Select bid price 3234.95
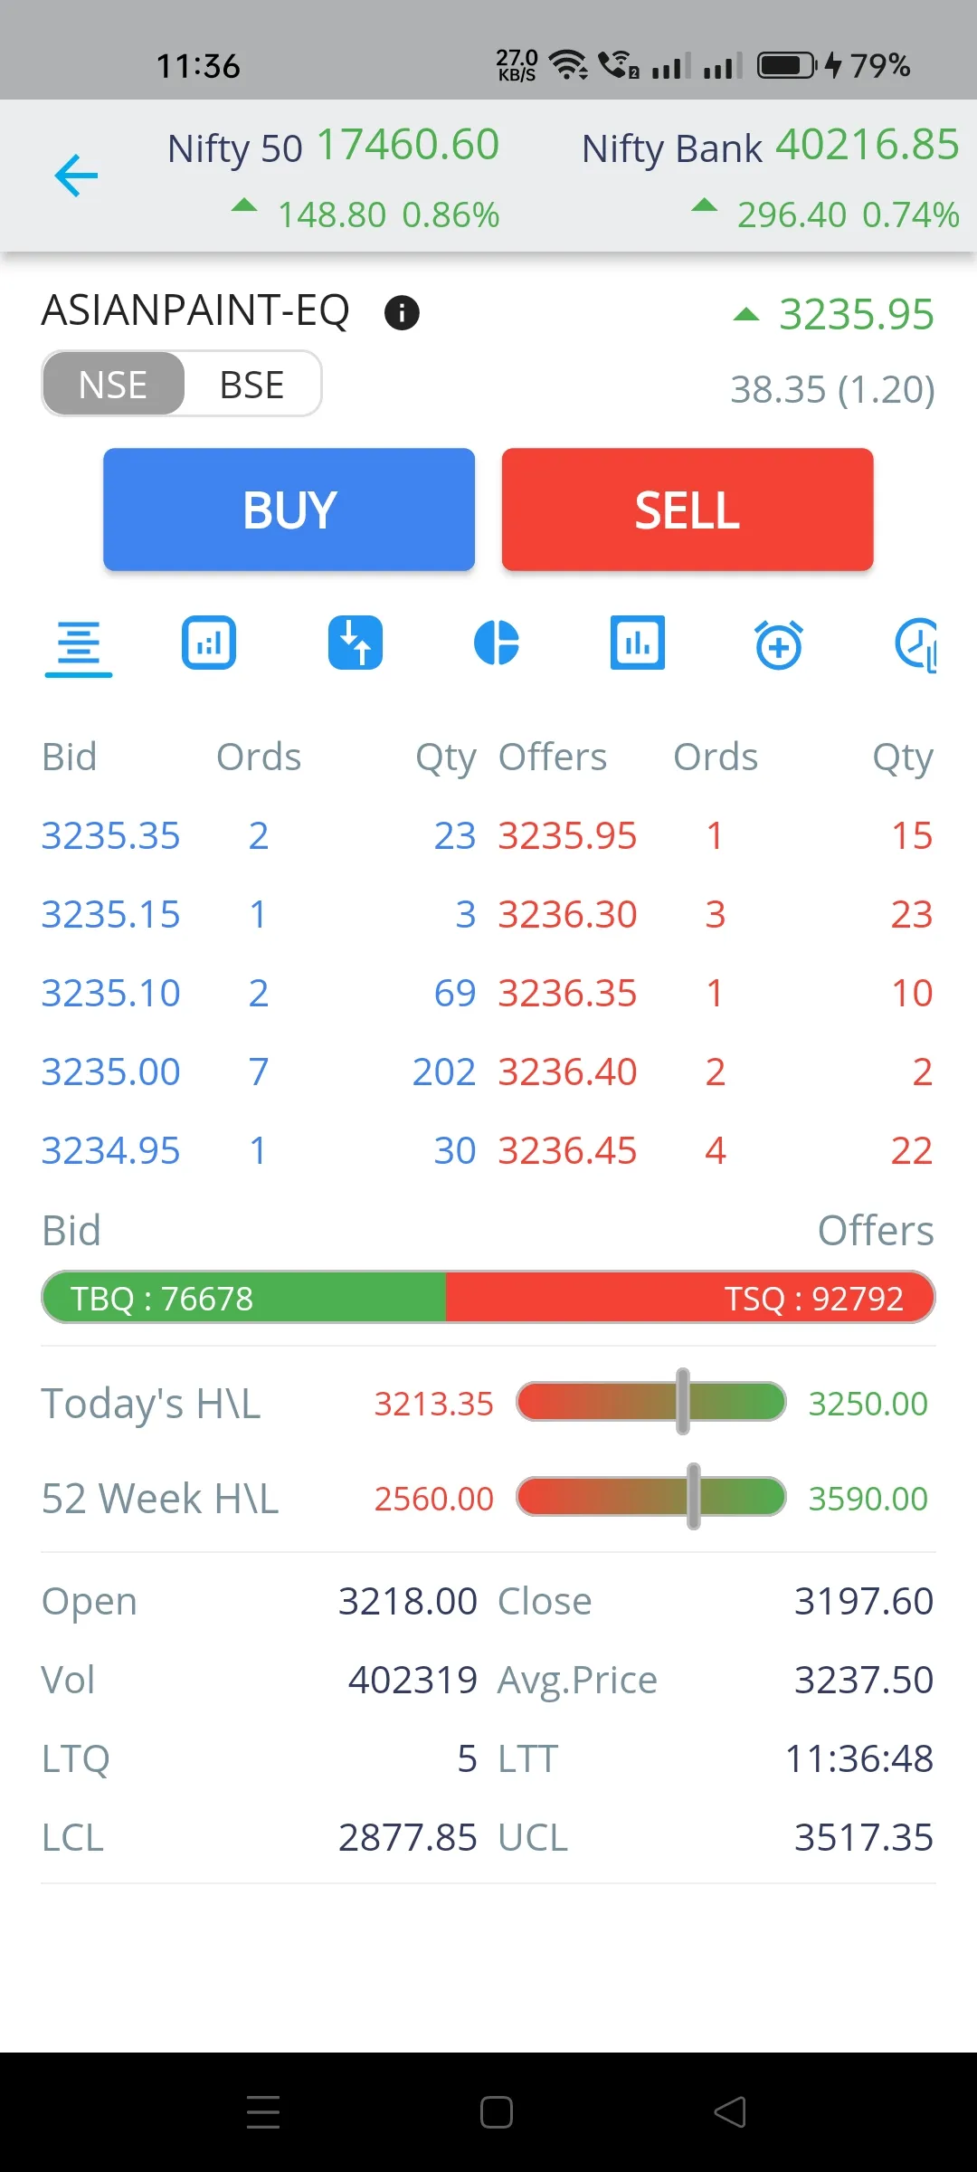The width and height of the screenshot is (977, 2172). pos(110,1150)
